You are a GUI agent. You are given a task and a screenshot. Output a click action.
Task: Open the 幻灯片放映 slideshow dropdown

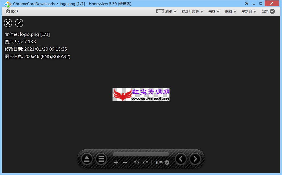coord(192,11)
